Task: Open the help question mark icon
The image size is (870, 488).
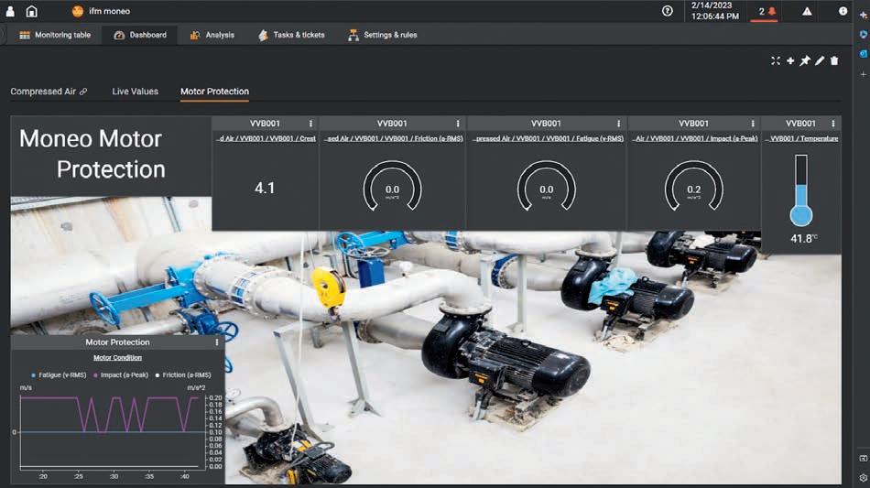Action: [x=668, y=11]
